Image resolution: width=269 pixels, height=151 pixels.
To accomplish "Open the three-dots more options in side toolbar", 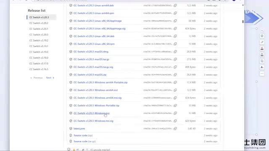I will pyautogui.click(x=262, y=74).
